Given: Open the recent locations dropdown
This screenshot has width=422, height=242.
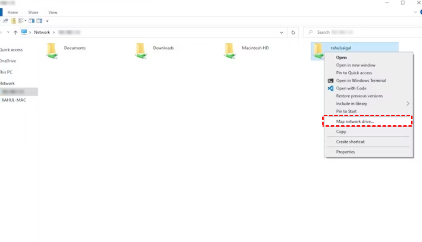Looking at the screenshot, I should [x=8, y=32].
